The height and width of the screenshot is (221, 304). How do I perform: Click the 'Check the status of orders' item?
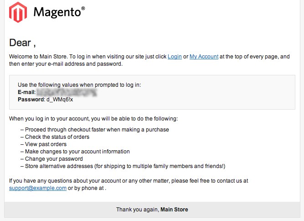(x=55, y=137)
